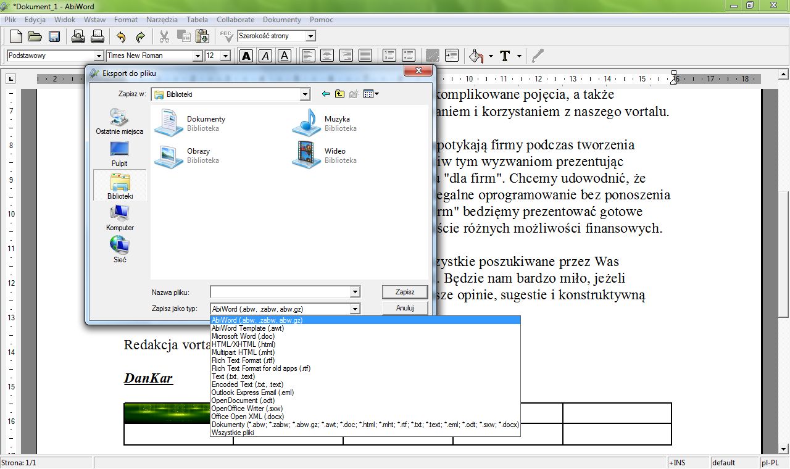Click the Zapisz button in dialog
The width and height of the screenshot is (790, 469).
[x=405, y=292]
